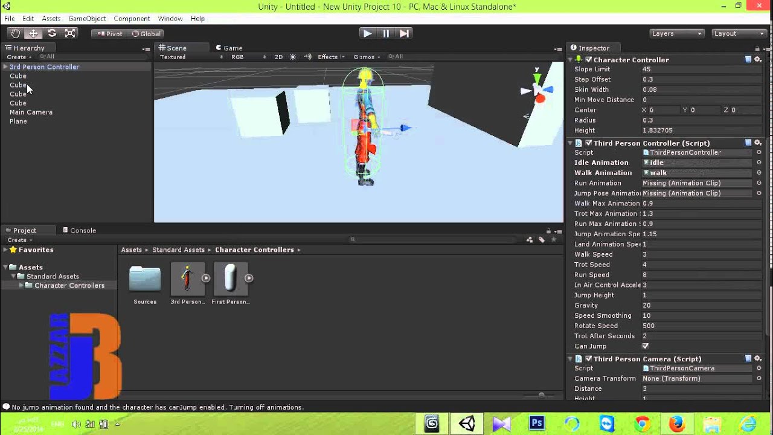Open Character Controller help book icon
Screen dimensions: 773x435
coord(748,59)
